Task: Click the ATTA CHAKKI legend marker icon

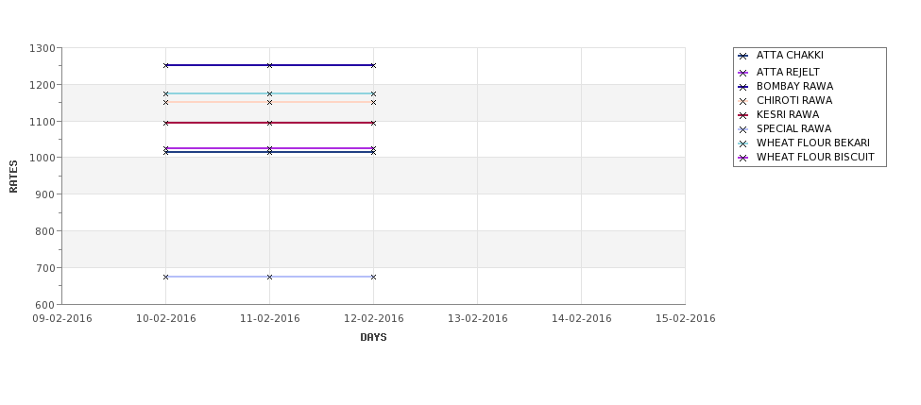Action: [743, 57]
